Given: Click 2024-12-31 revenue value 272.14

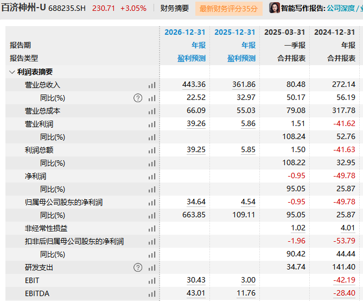Looking at the screenshot, I should point(344,84).
